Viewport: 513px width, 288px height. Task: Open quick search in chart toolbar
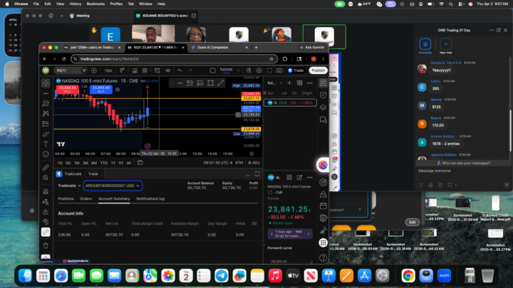point(249,70)
